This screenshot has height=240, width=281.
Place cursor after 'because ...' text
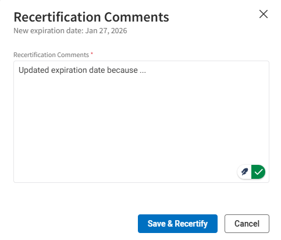pos(146,70)
